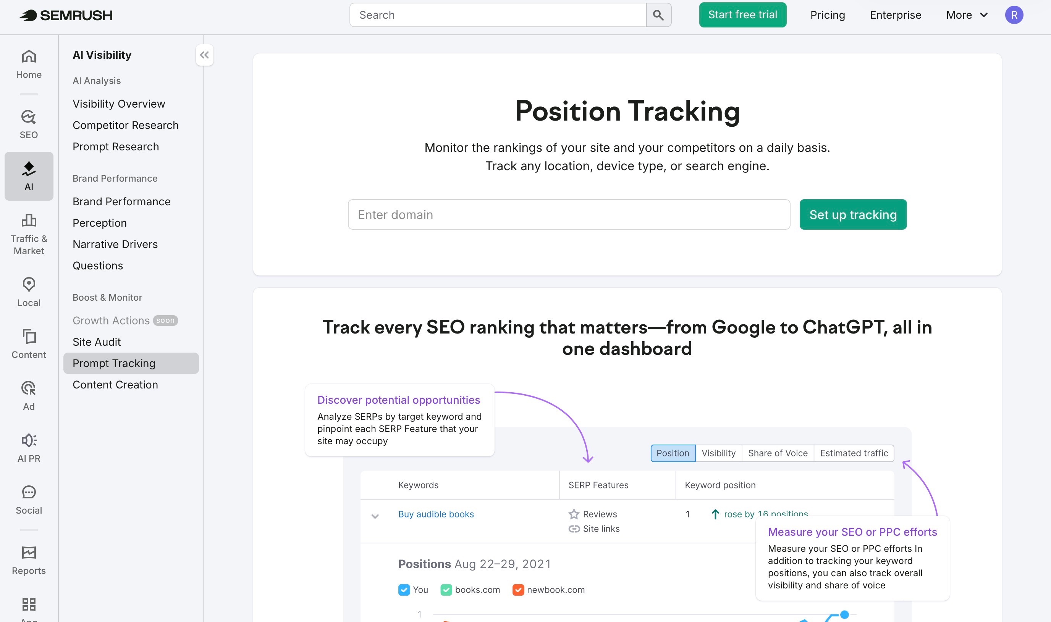The height and width of the screenshot is (622, 1051).
Task: Collapse the AI Visibility side panel
Action: pyautogui.click(x=204, y=55)
